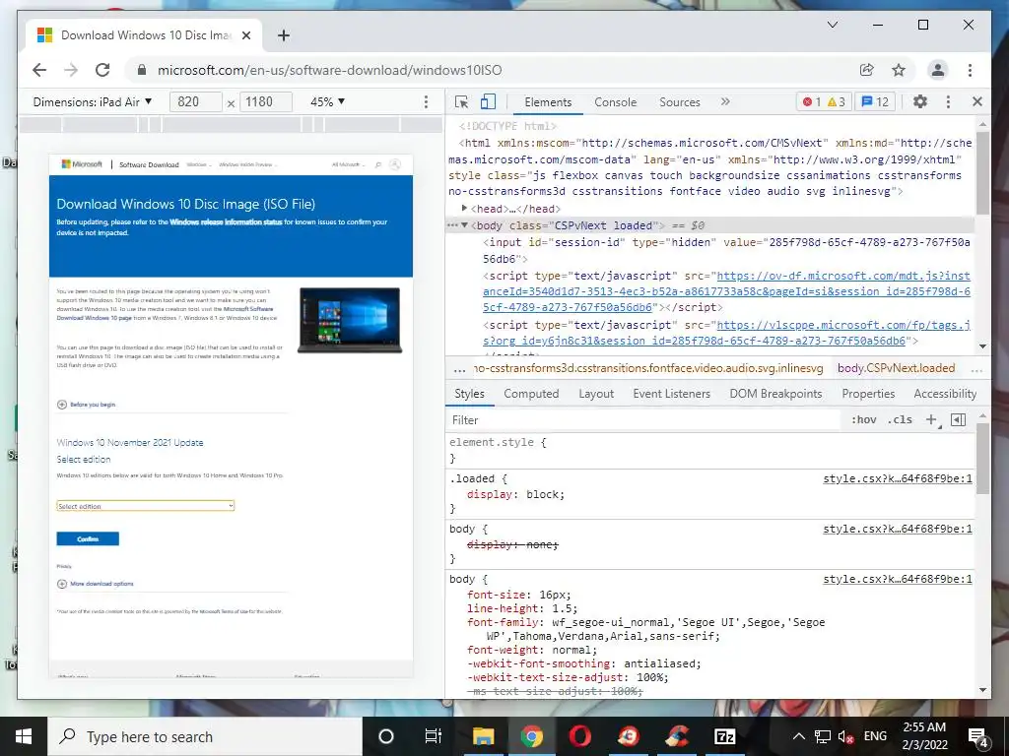Click the errors and warnings counter
Screen dimensions: 1009x756
click(824, 101)
